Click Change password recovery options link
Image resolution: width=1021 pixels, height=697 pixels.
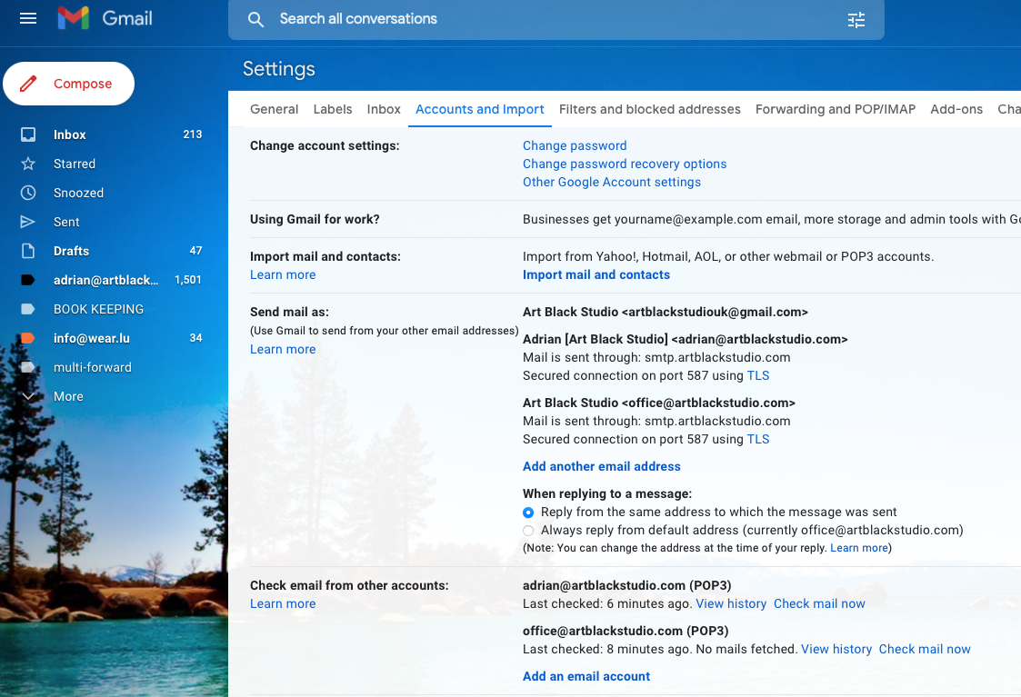tap(625, 164)
